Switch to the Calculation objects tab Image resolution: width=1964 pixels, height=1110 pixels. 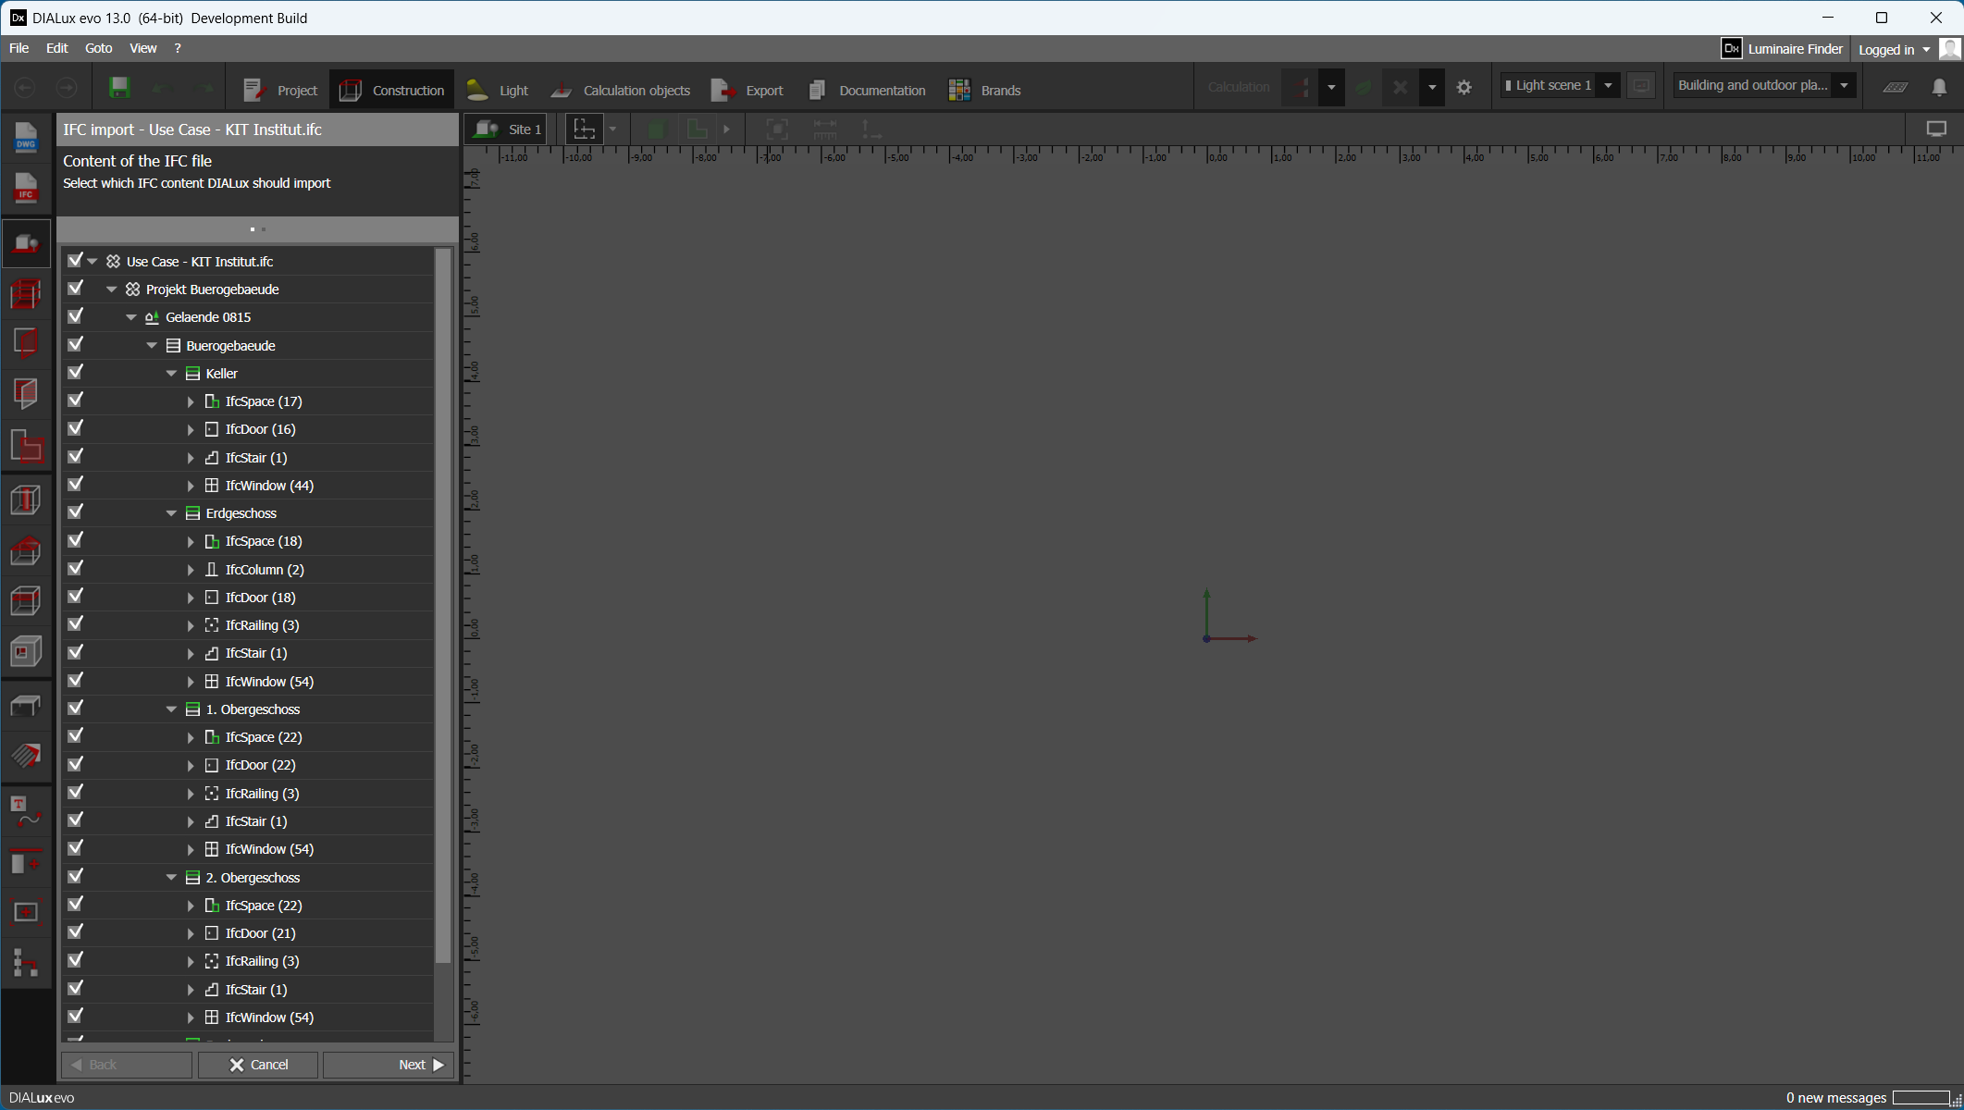[621, 91]
